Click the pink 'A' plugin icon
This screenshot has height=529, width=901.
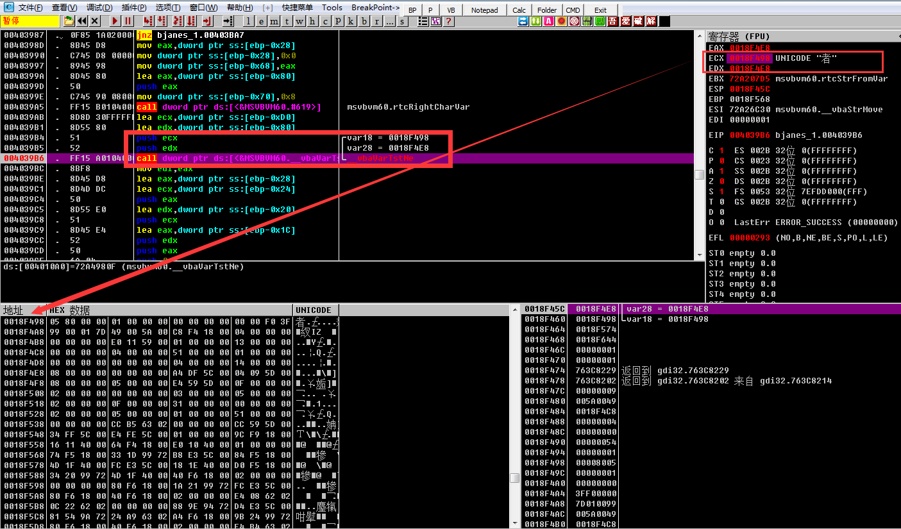pyautogui.click(x=549, y=21)
